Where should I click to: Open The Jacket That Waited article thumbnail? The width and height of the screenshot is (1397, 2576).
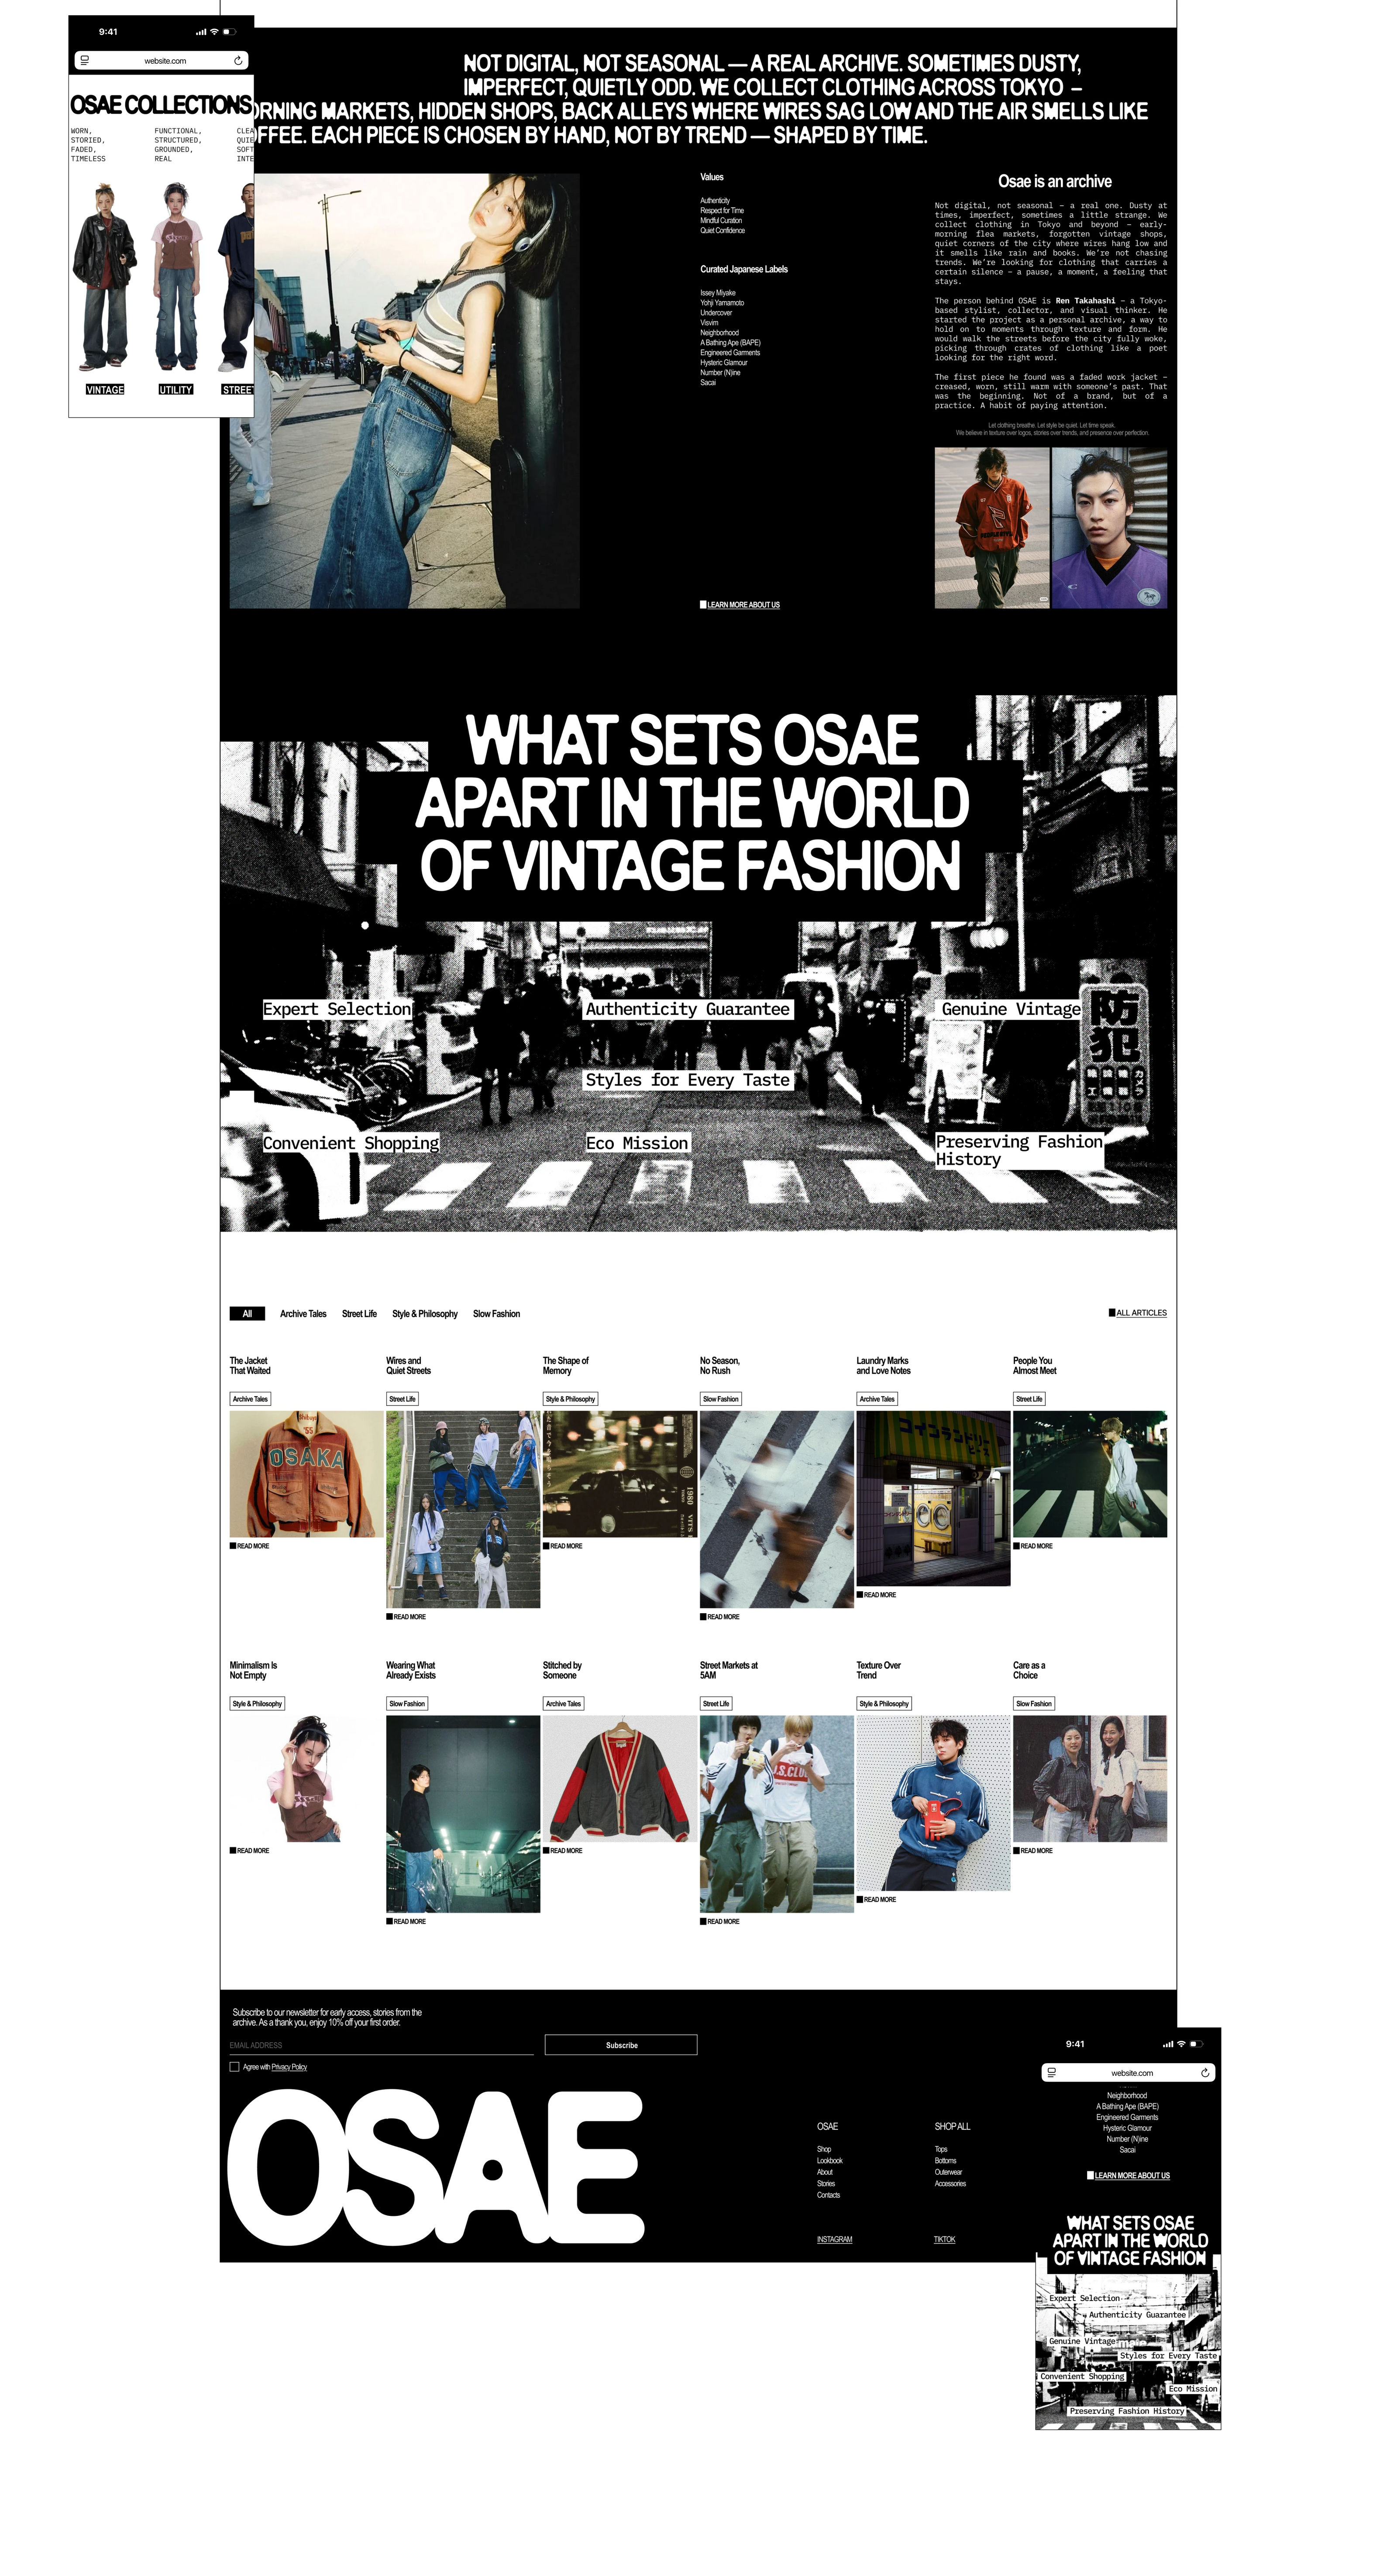coord(306,1474)
